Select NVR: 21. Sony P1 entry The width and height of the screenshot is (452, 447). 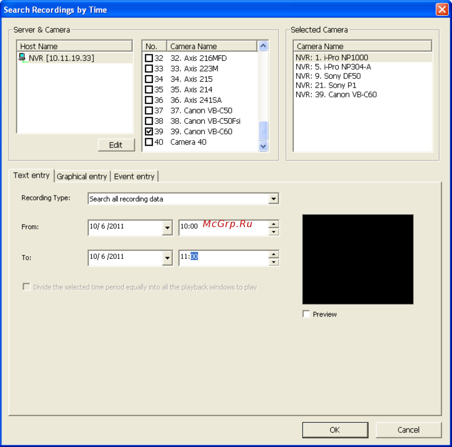pos(326,85)
